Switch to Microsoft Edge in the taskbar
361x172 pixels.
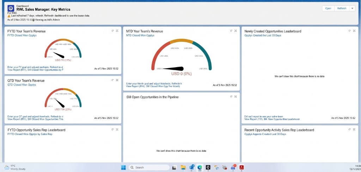click(200, 167)
